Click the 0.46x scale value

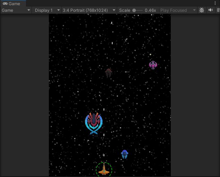[x=150, y=10]
